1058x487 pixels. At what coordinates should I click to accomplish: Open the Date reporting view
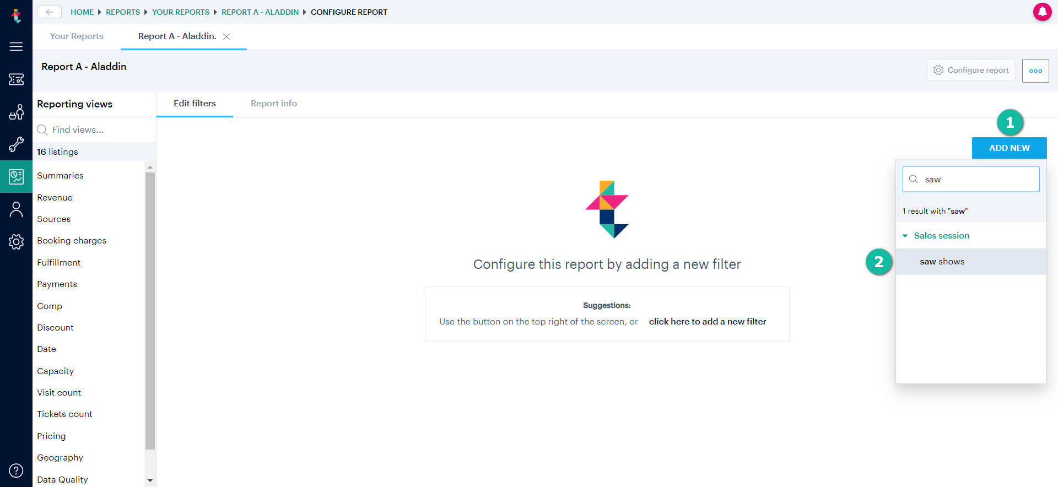(46, 349)
